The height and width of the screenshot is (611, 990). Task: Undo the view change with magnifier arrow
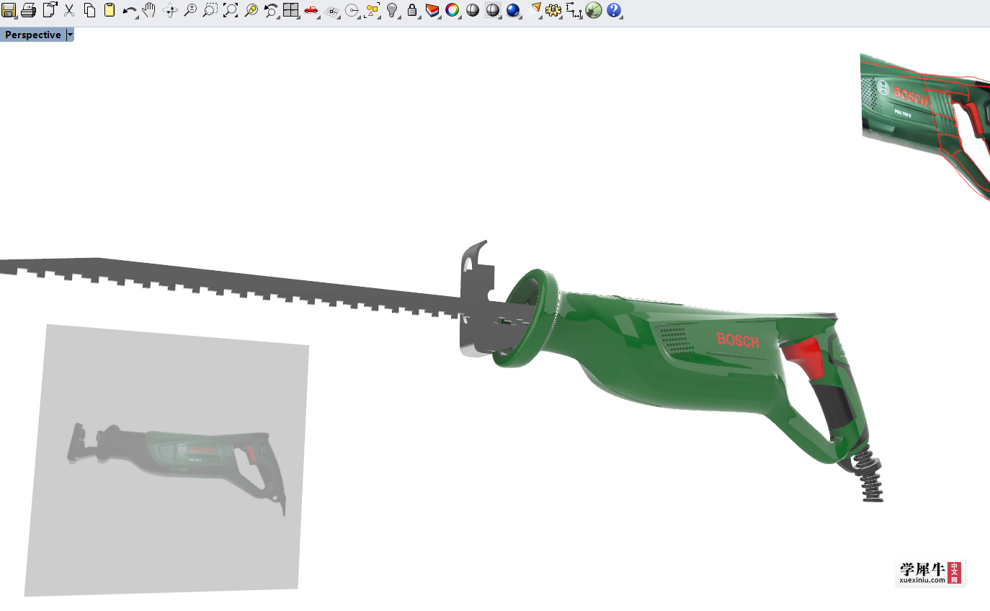271,10
